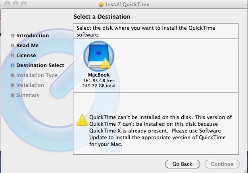This screenshot has width=248, height=173.
Task: Click the gray bullet beside Summary
Action: [12, 95]
